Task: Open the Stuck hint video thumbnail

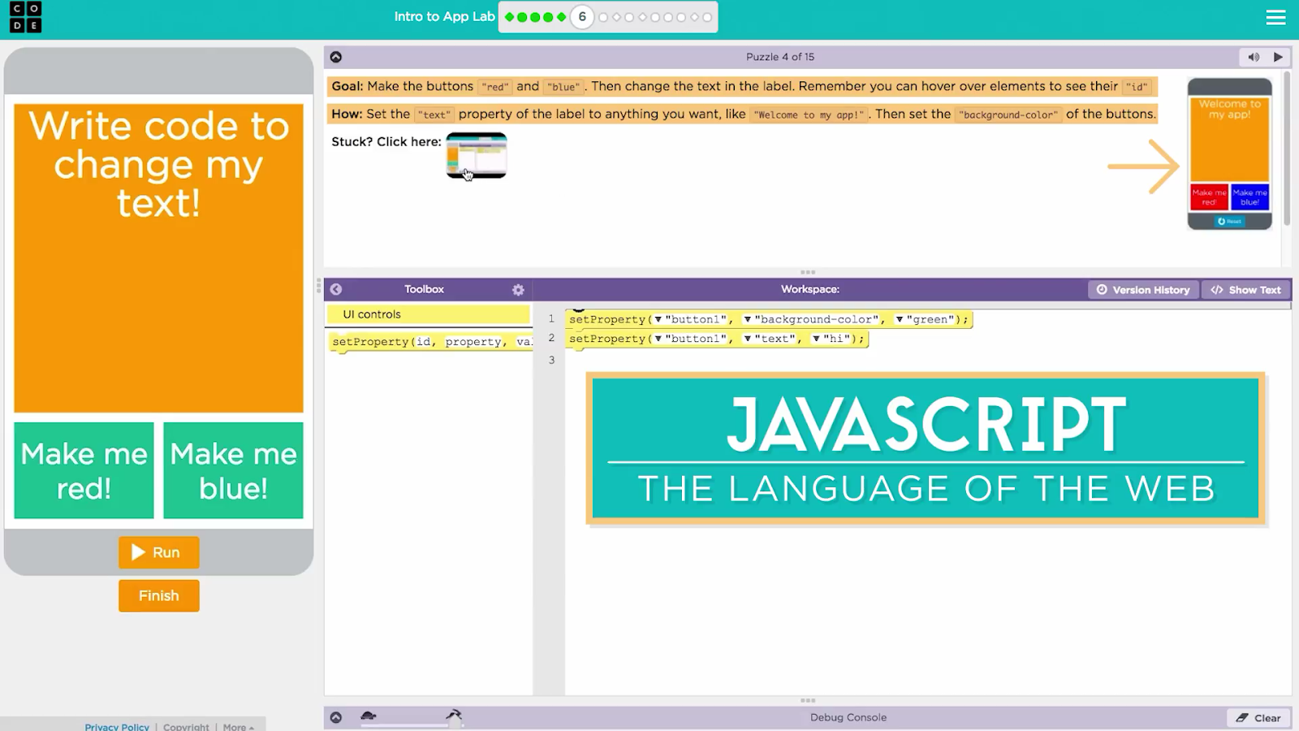Action: [477, 155]
